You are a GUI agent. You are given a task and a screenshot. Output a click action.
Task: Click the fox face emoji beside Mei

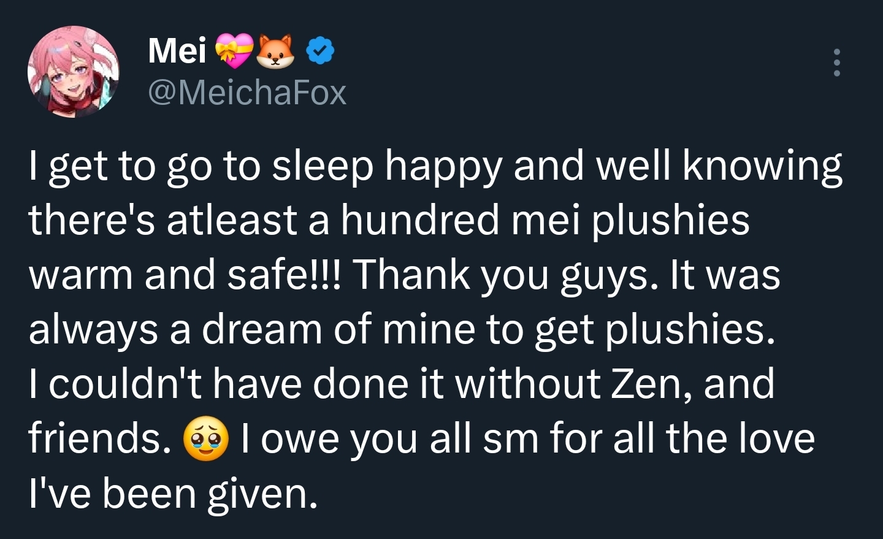pyautogui.click(x=275, y=51)
